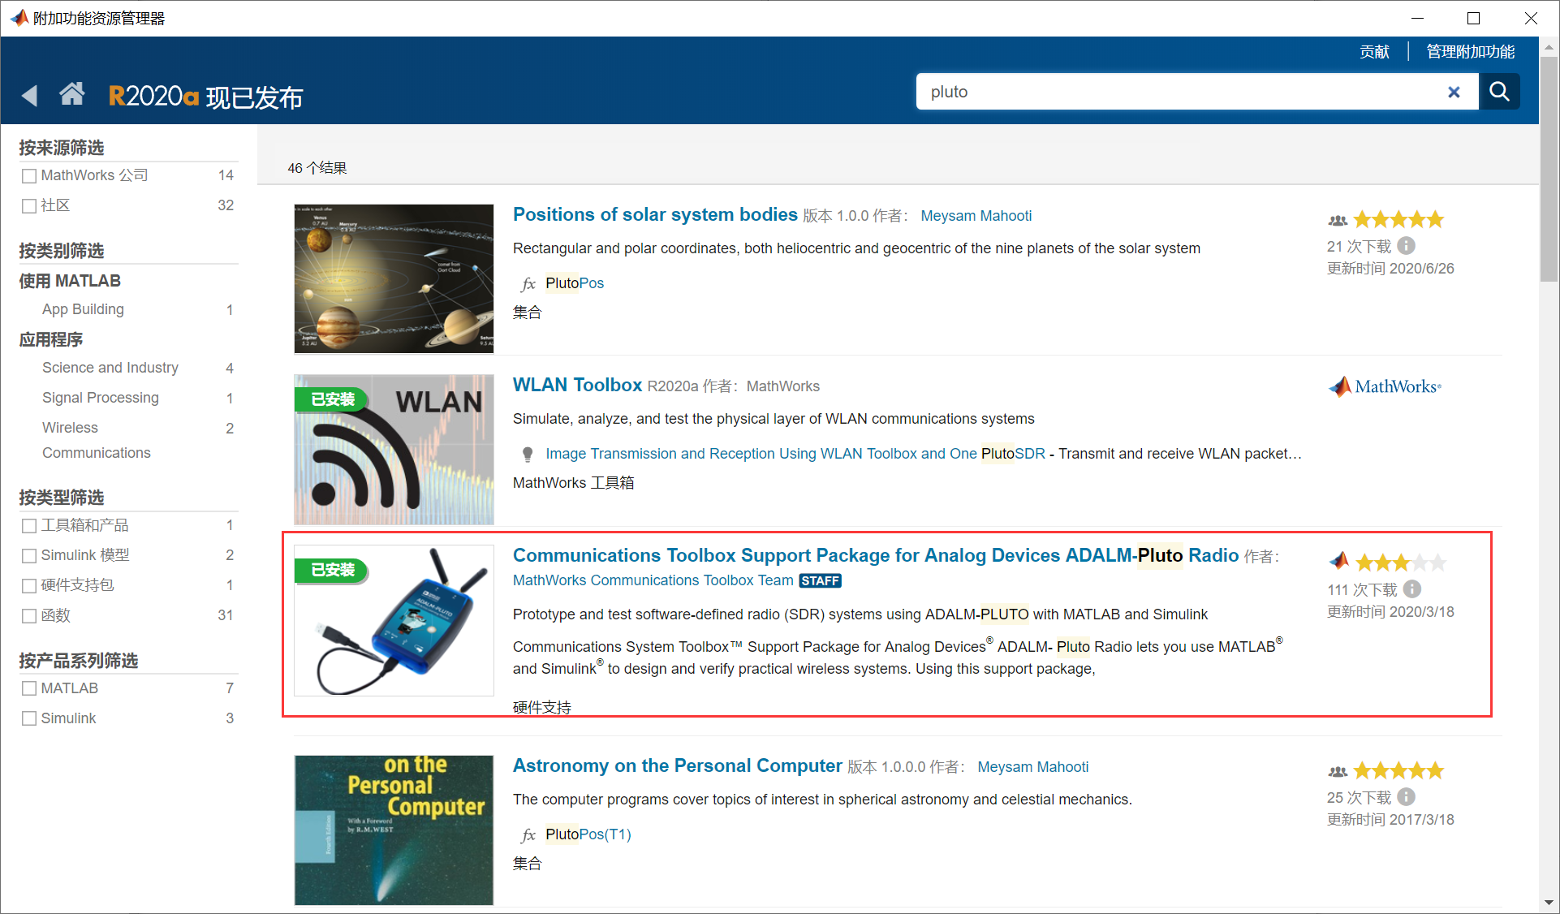The height and width of the screenshot is (914, 1560).
Task: Click the ADALM-Pluto radio thumbnail image
Action: click(394, 620)
